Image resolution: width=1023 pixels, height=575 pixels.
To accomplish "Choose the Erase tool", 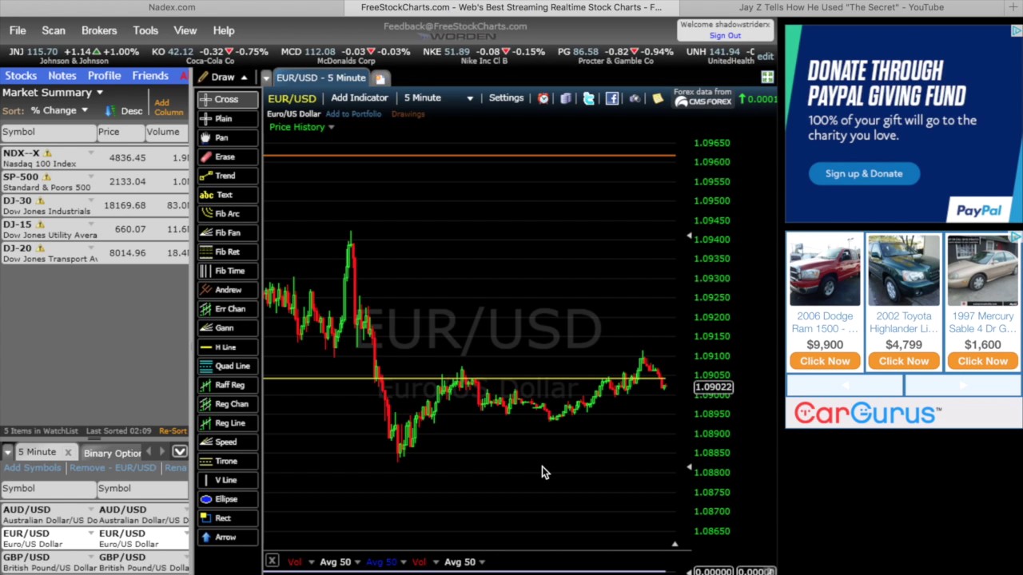I will coord(228,157).
